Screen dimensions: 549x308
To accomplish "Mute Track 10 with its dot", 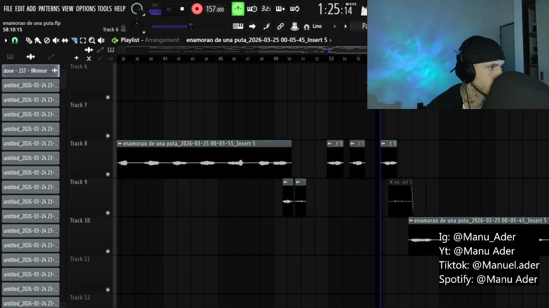I will coord(108,251).
